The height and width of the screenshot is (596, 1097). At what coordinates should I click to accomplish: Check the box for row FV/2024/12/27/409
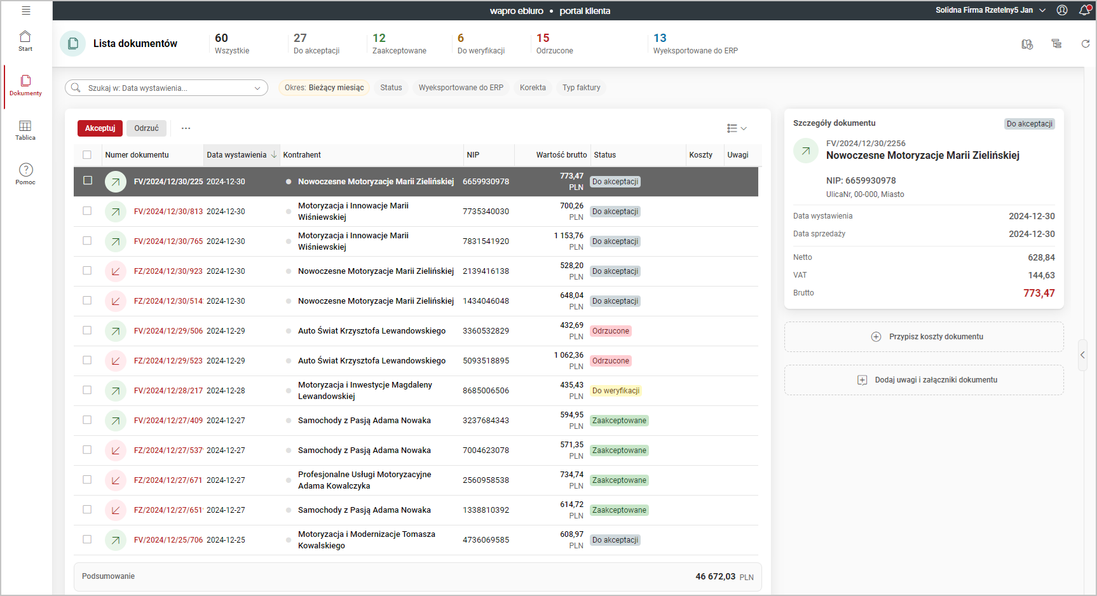(87, 420)
